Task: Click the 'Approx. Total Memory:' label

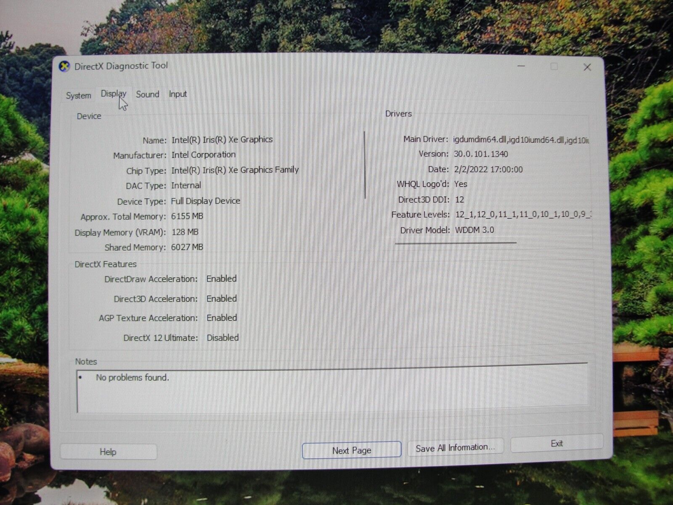Action: click(x=123, y=217)
